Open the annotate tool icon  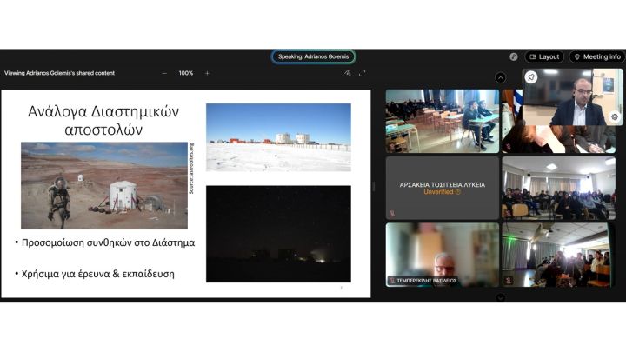pos(347,73)
